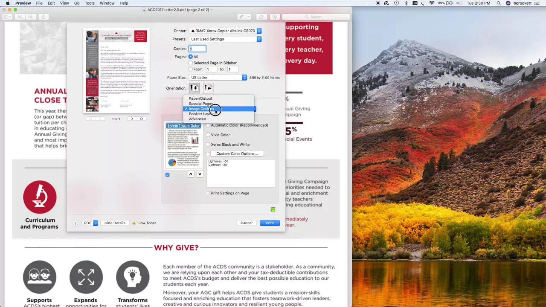Screen dimensions: 546x307
Task: Click the Custom Color Options... button
Action: click(x=237, y=153)
